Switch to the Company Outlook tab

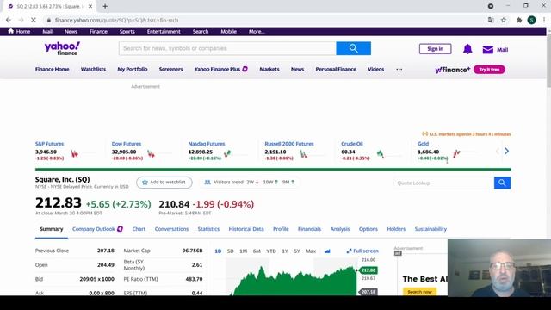pyautogui.click(x=97, y=229)
